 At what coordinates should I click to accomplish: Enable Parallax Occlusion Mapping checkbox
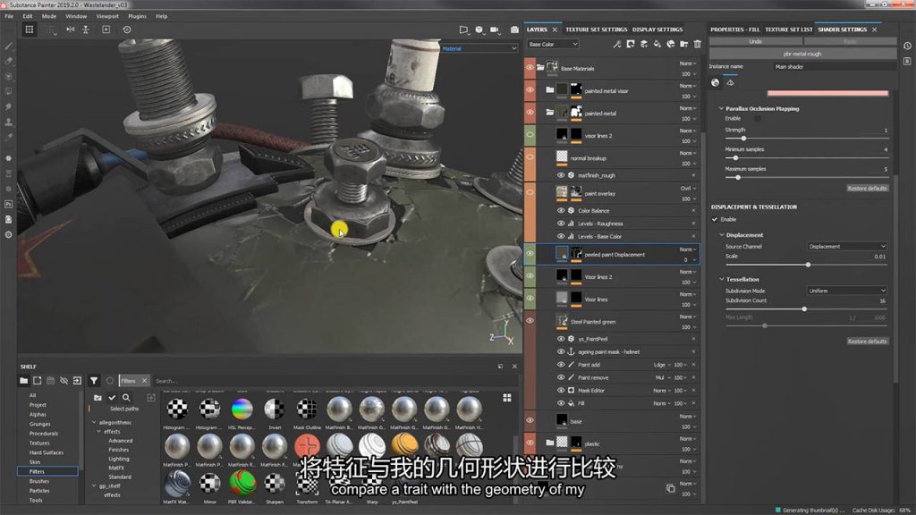coord(758,119)
